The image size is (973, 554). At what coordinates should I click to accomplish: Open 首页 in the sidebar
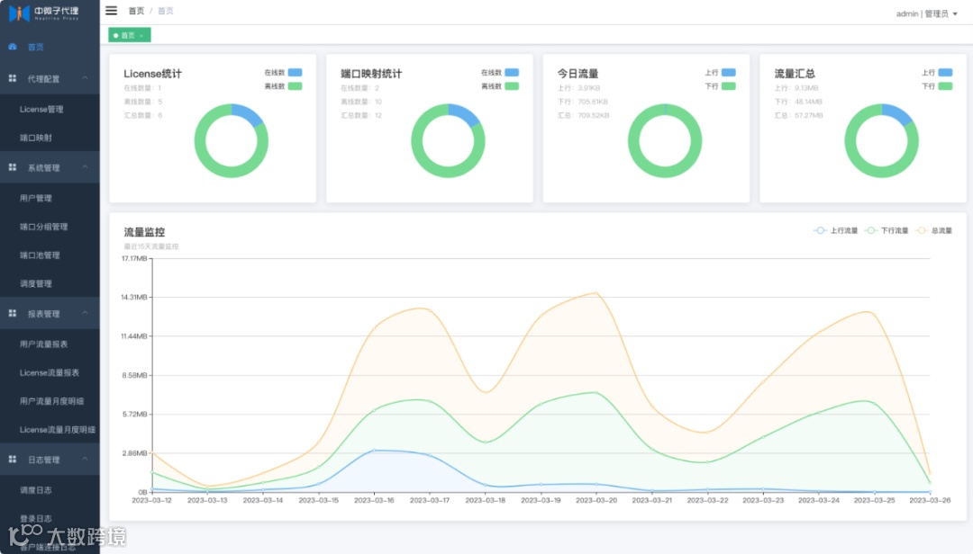[50, 47]
